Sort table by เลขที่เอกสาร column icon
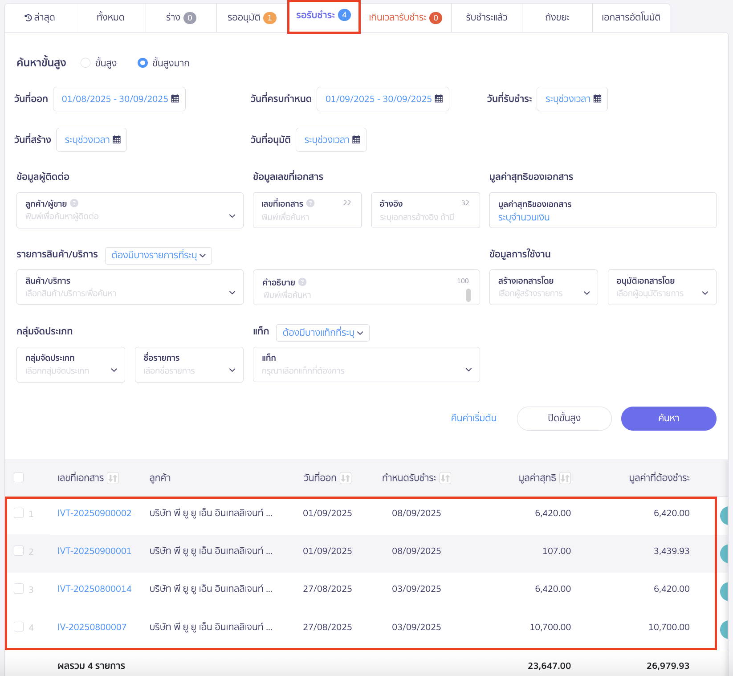 tap(113, 478)
